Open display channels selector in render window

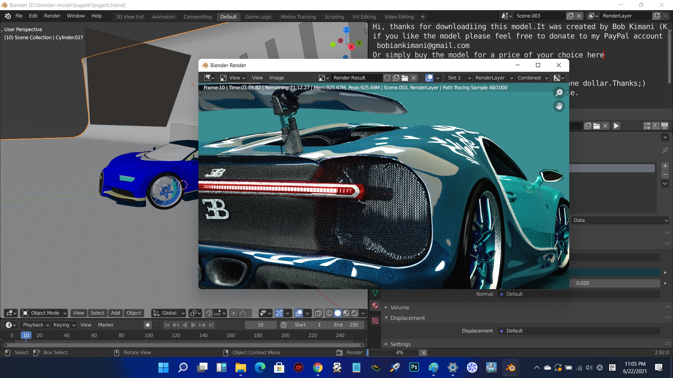click(x=559, y=78)
